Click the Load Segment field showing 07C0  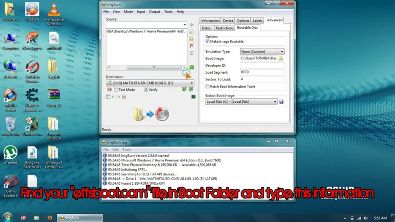[x=262, y=72]
